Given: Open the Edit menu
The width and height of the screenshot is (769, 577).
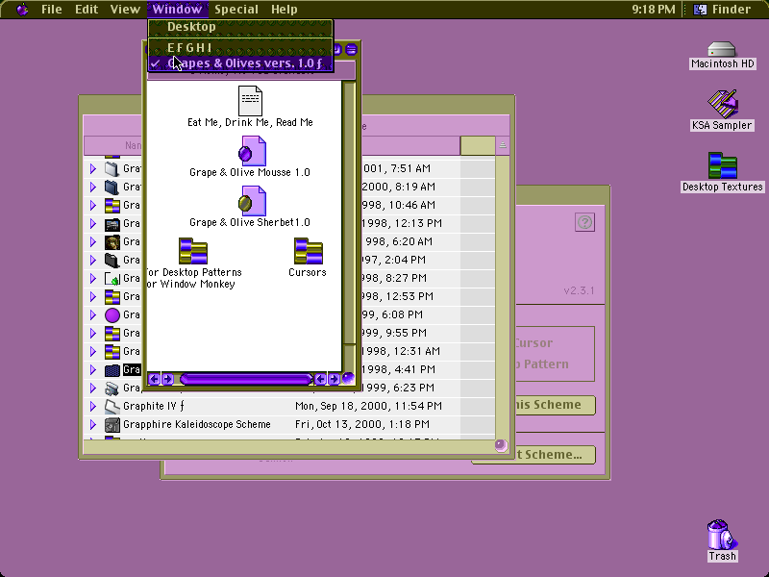Looking at the screenshot, I should pos(87,9).
